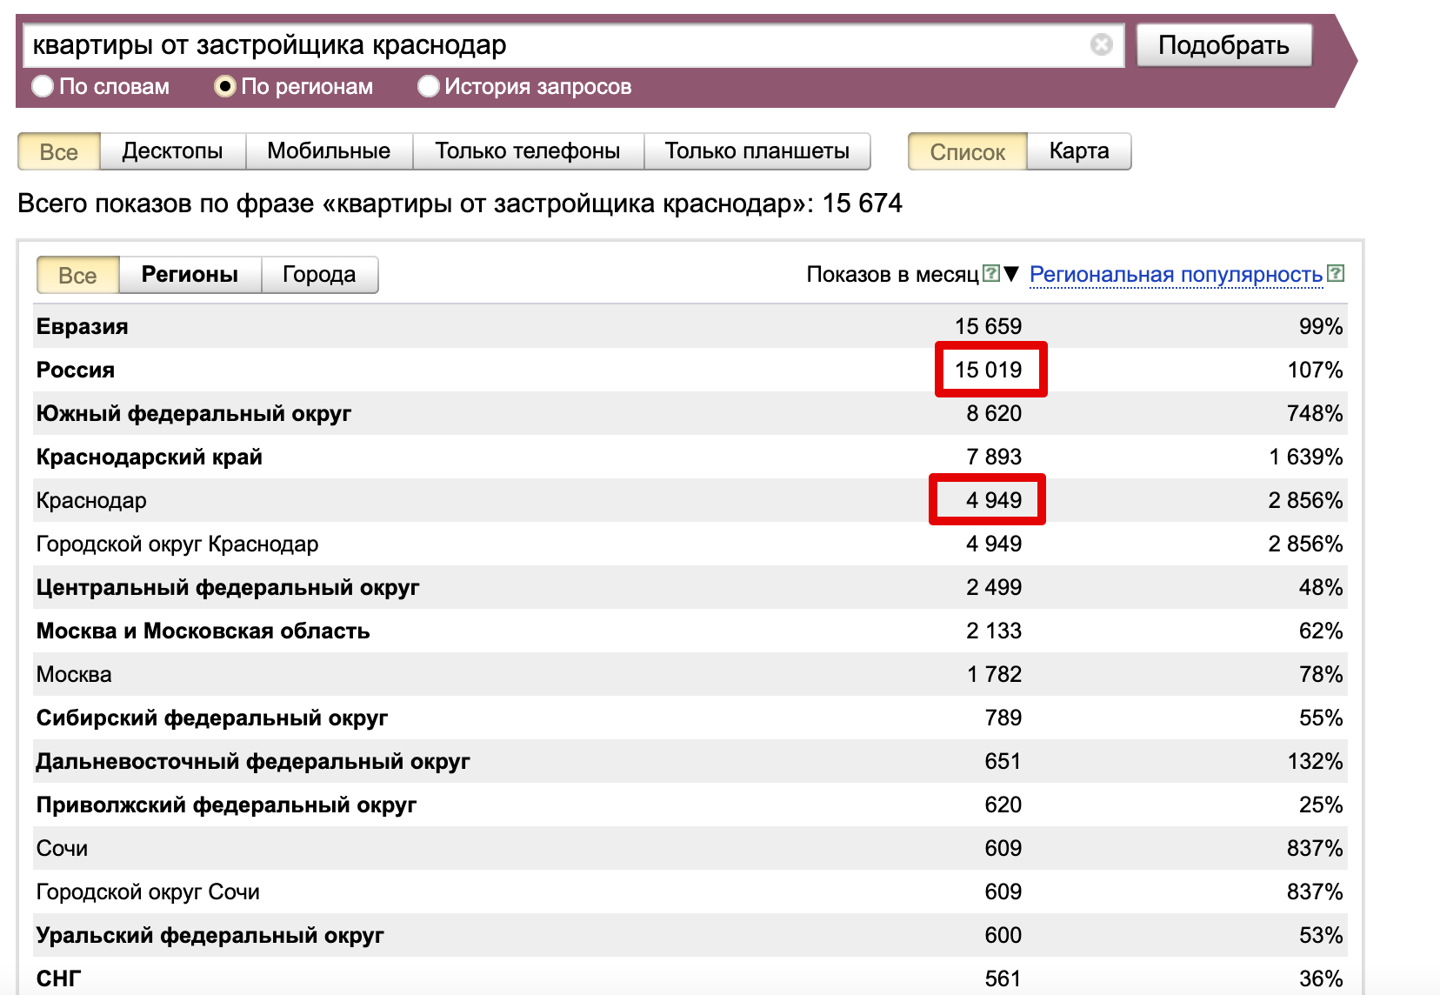Switch to the Все devices tab

59,151
